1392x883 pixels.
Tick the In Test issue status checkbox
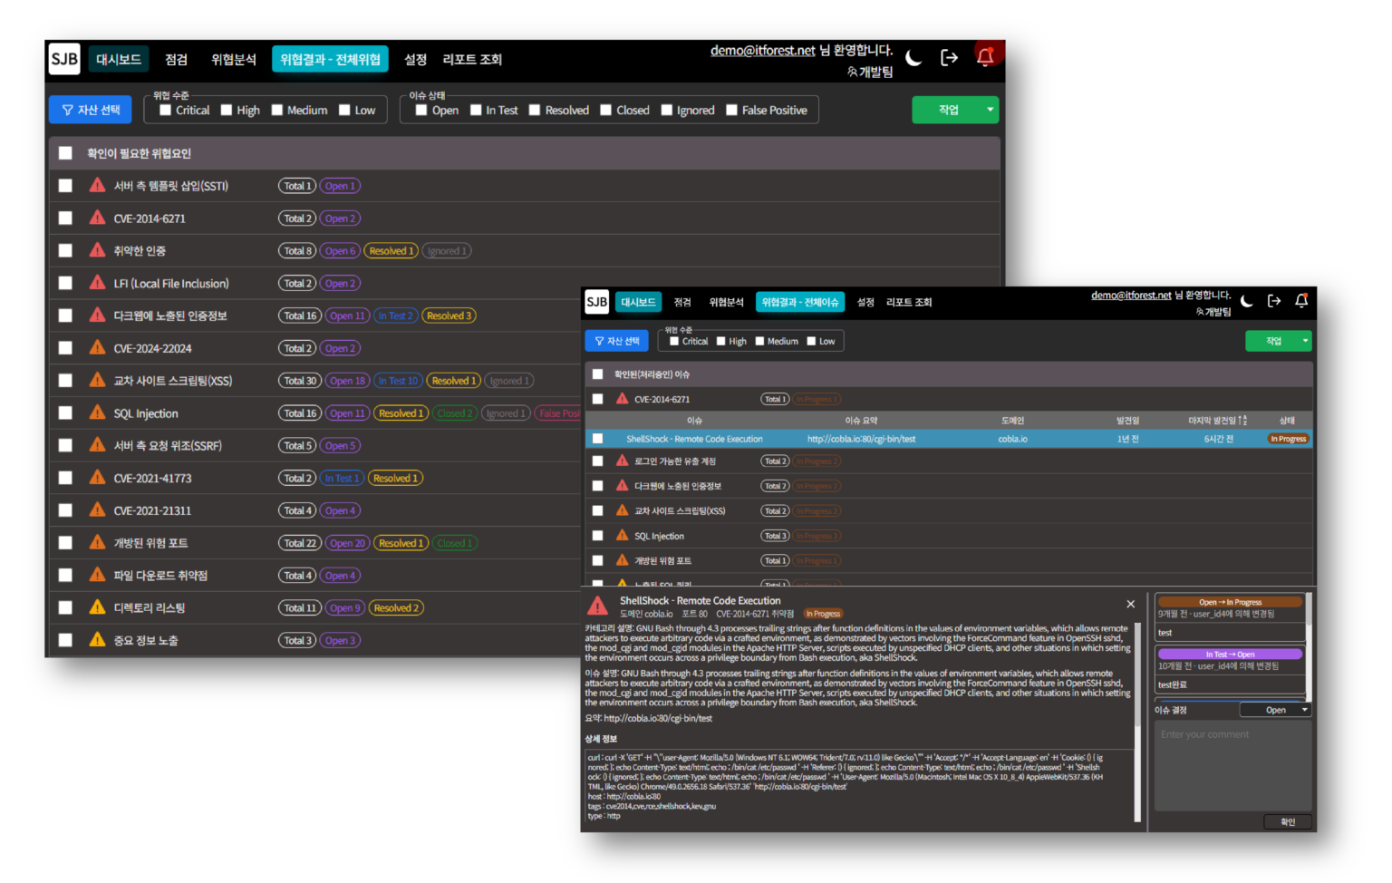476,111
